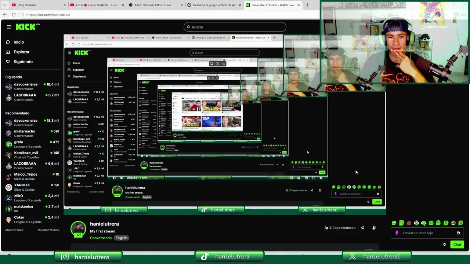The image size is (470, 264).
Task: Pause the stream using the player pause button
Action: pyautogui.click(x=114, y=178)
